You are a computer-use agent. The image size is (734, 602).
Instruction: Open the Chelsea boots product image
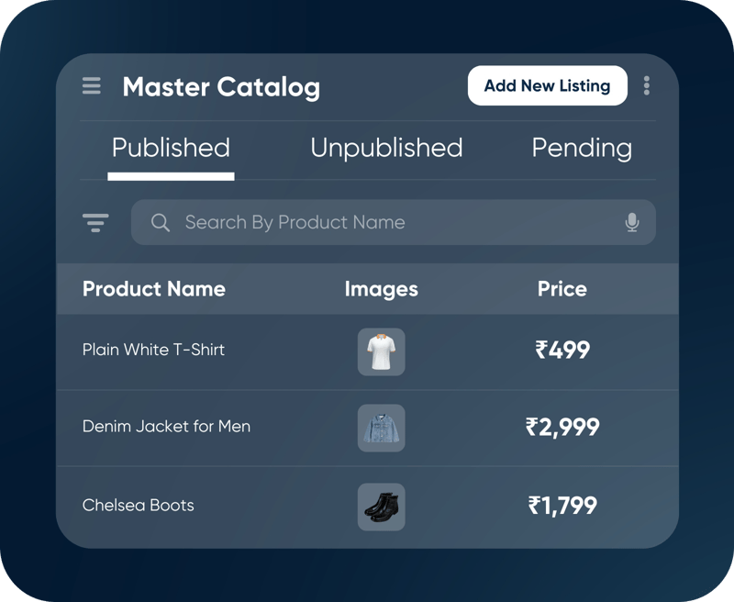[381, 507]
